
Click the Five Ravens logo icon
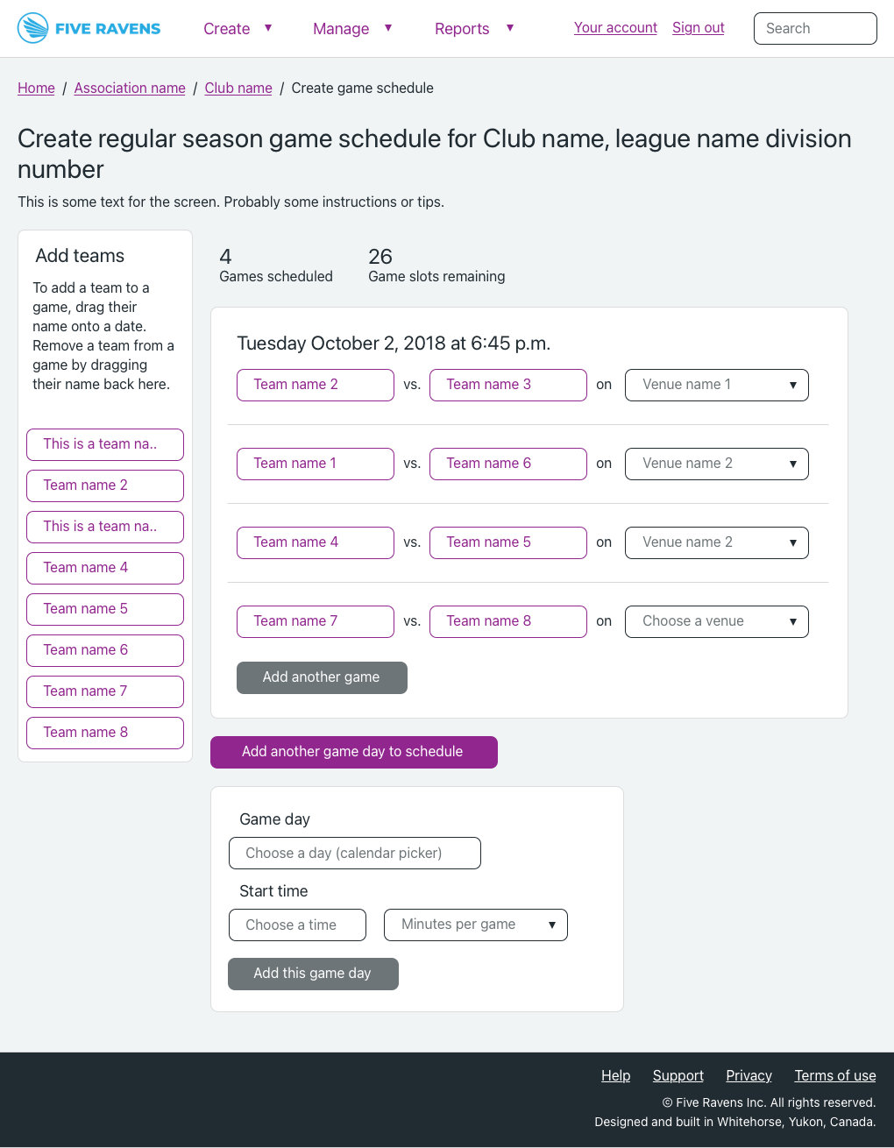pyautogui.click(x=33, y=28)
